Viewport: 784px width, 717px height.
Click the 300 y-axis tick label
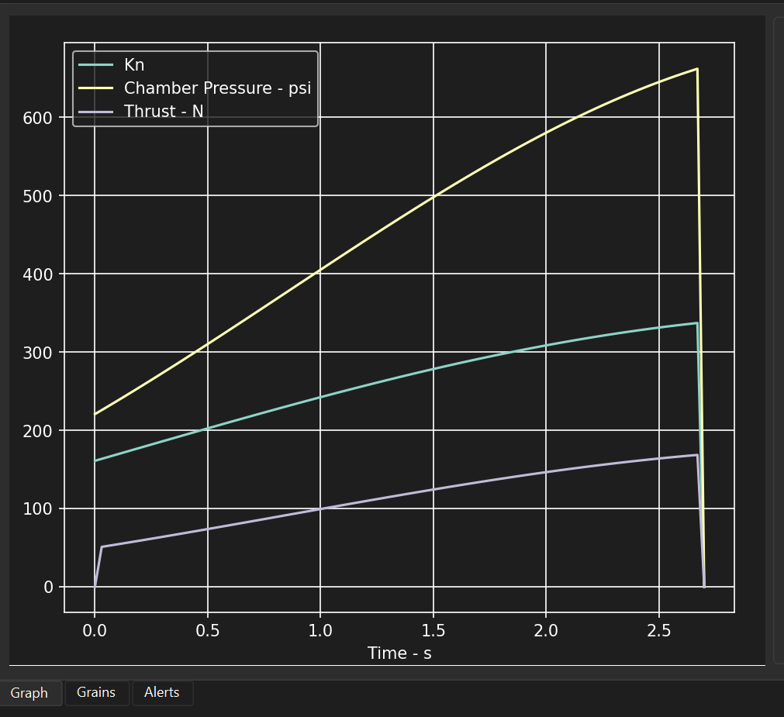(x=37, y=353)
